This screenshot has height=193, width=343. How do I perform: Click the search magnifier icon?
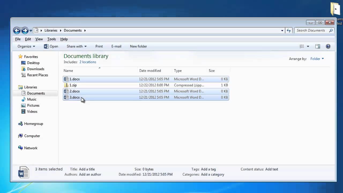point(331,31)
